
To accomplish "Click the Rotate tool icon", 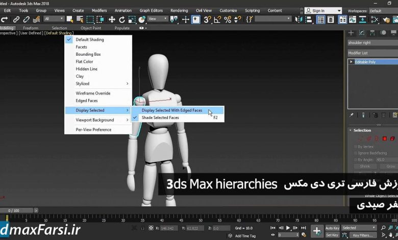I will pos(122,19).
